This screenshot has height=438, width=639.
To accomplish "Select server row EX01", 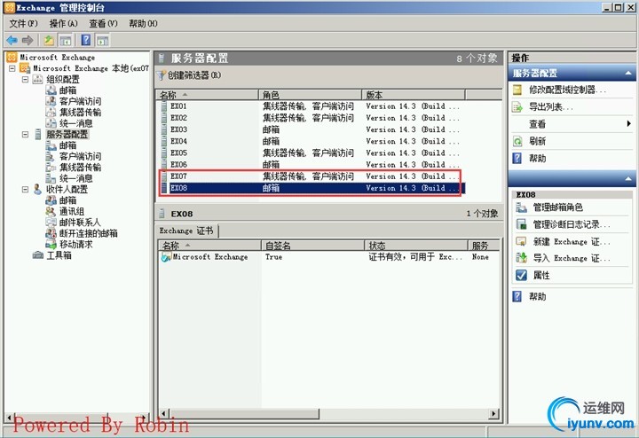I will (x=311, y=106).
